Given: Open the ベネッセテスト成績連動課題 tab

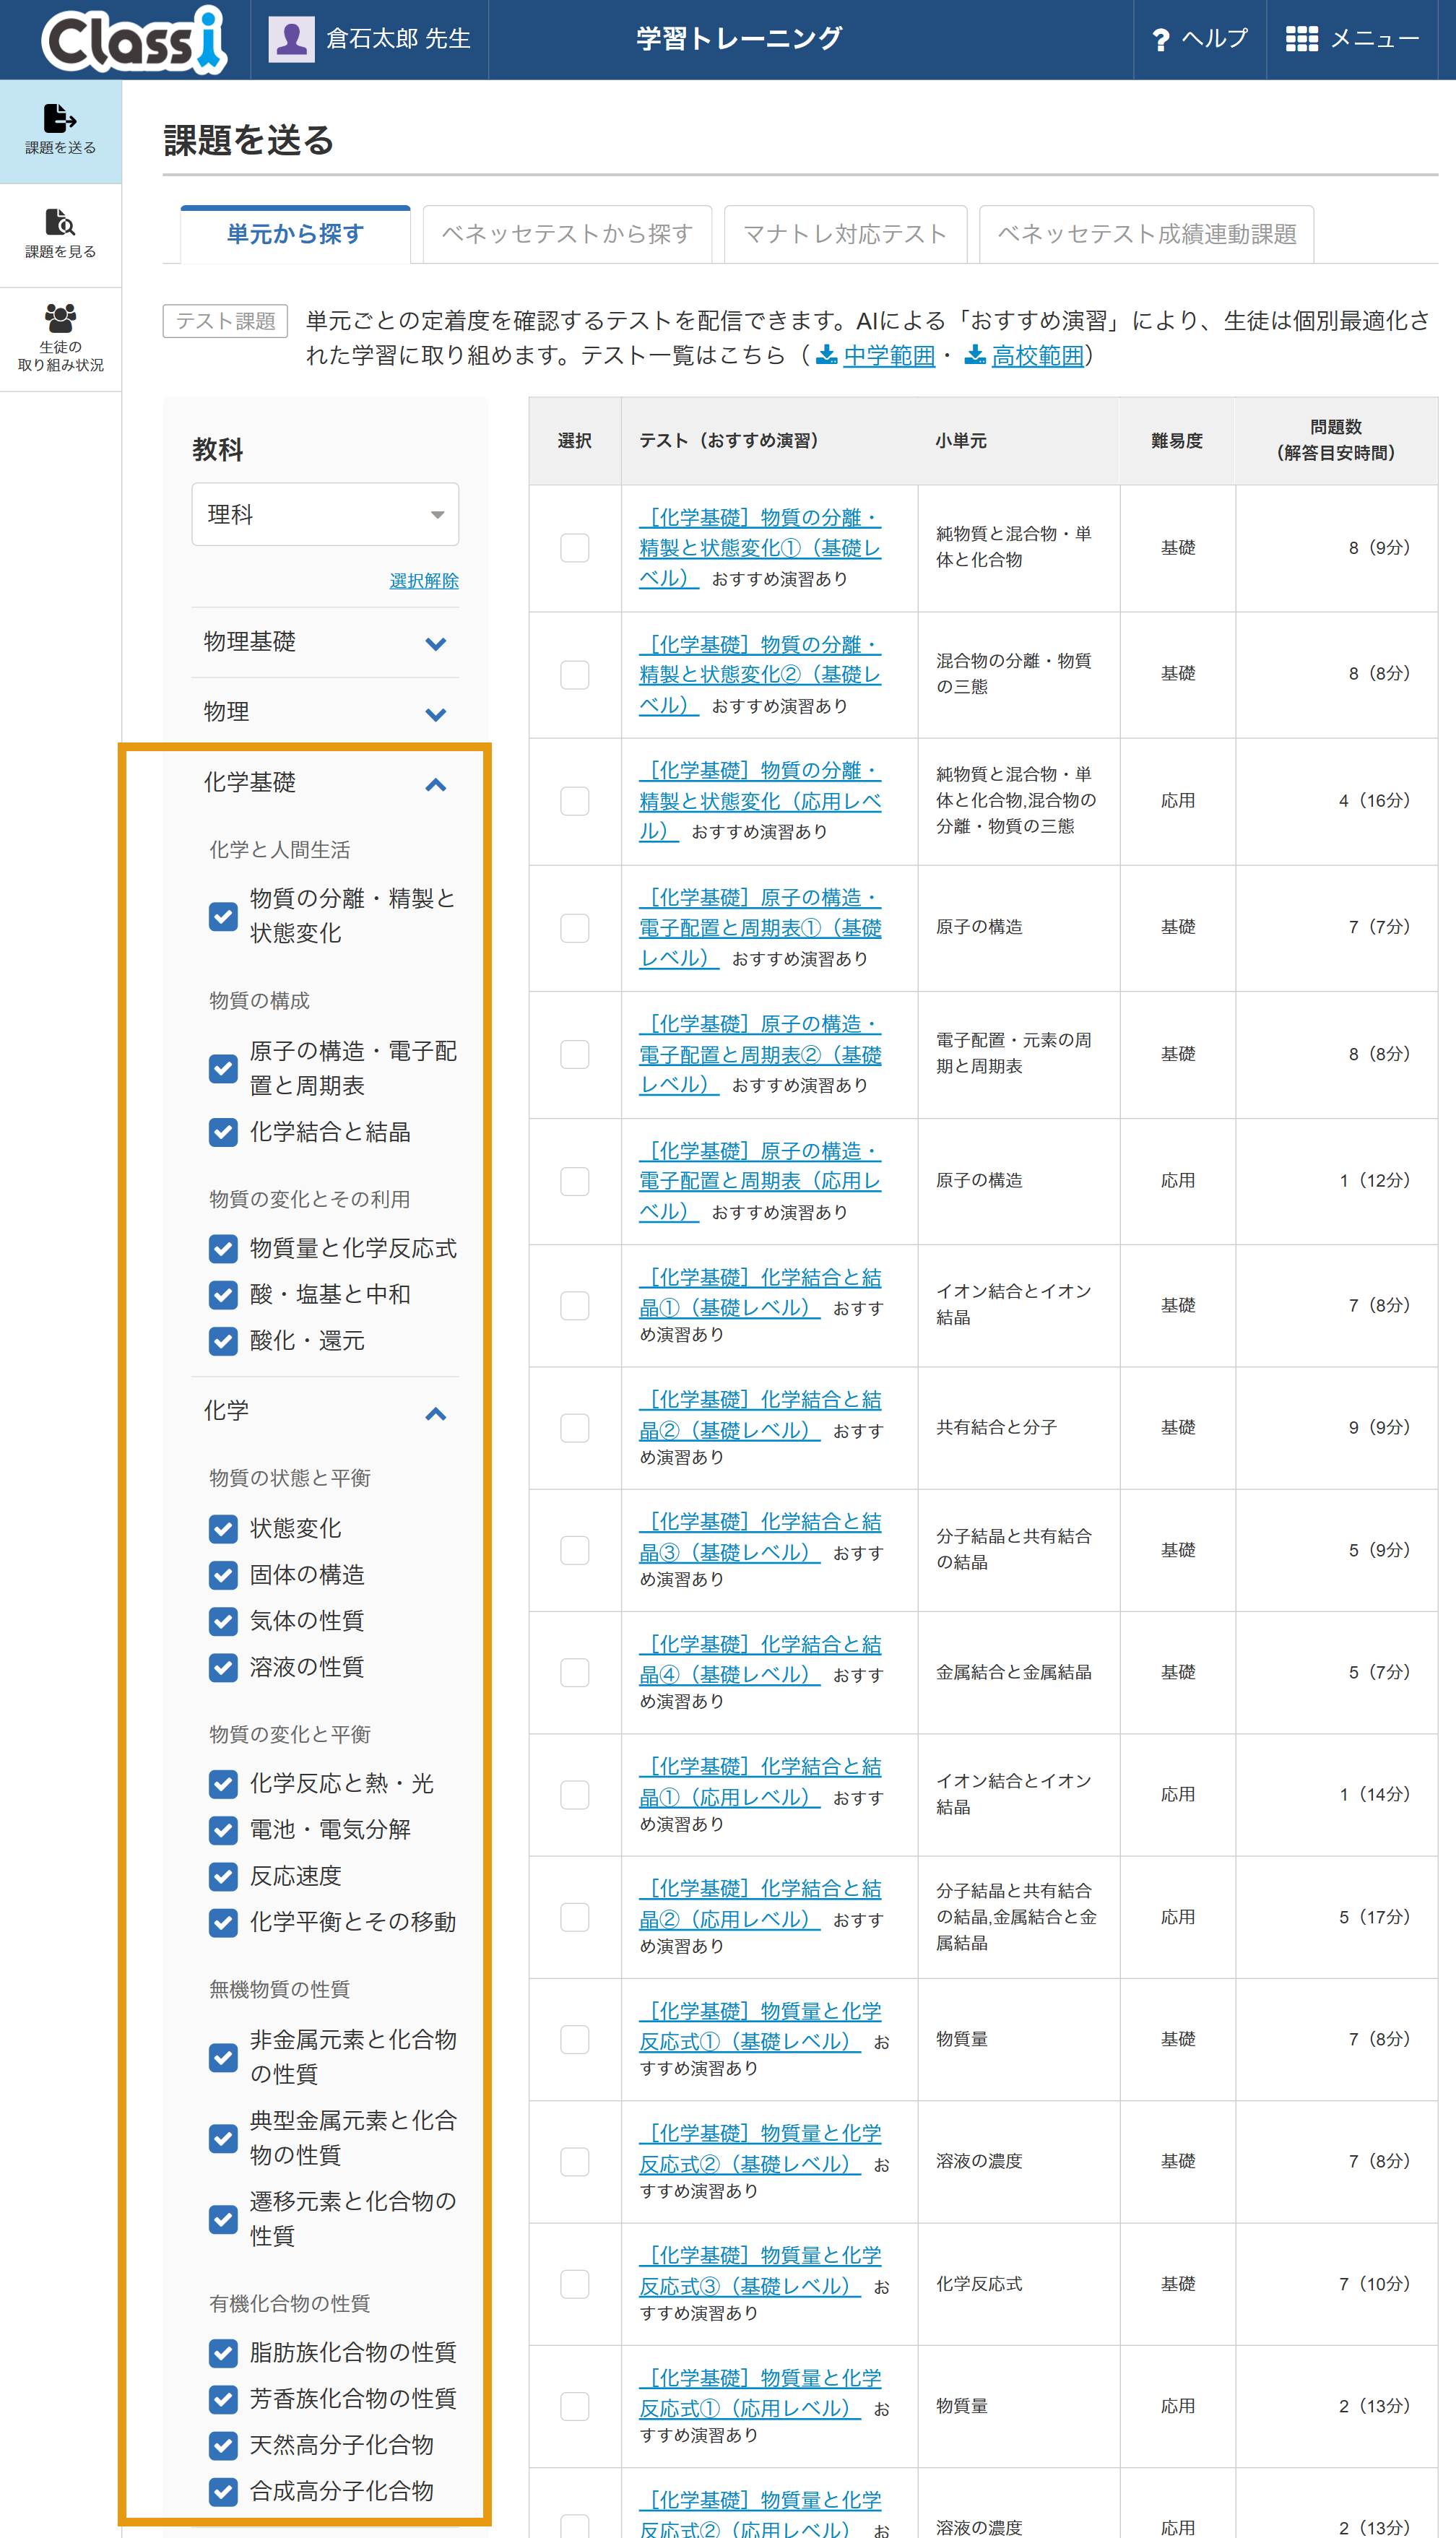Looking at the screenshot, I should pyautogui.click(x=1146, y=234).
